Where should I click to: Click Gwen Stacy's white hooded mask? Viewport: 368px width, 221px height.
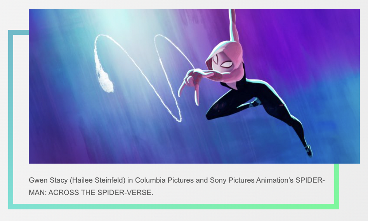(224, 61)
